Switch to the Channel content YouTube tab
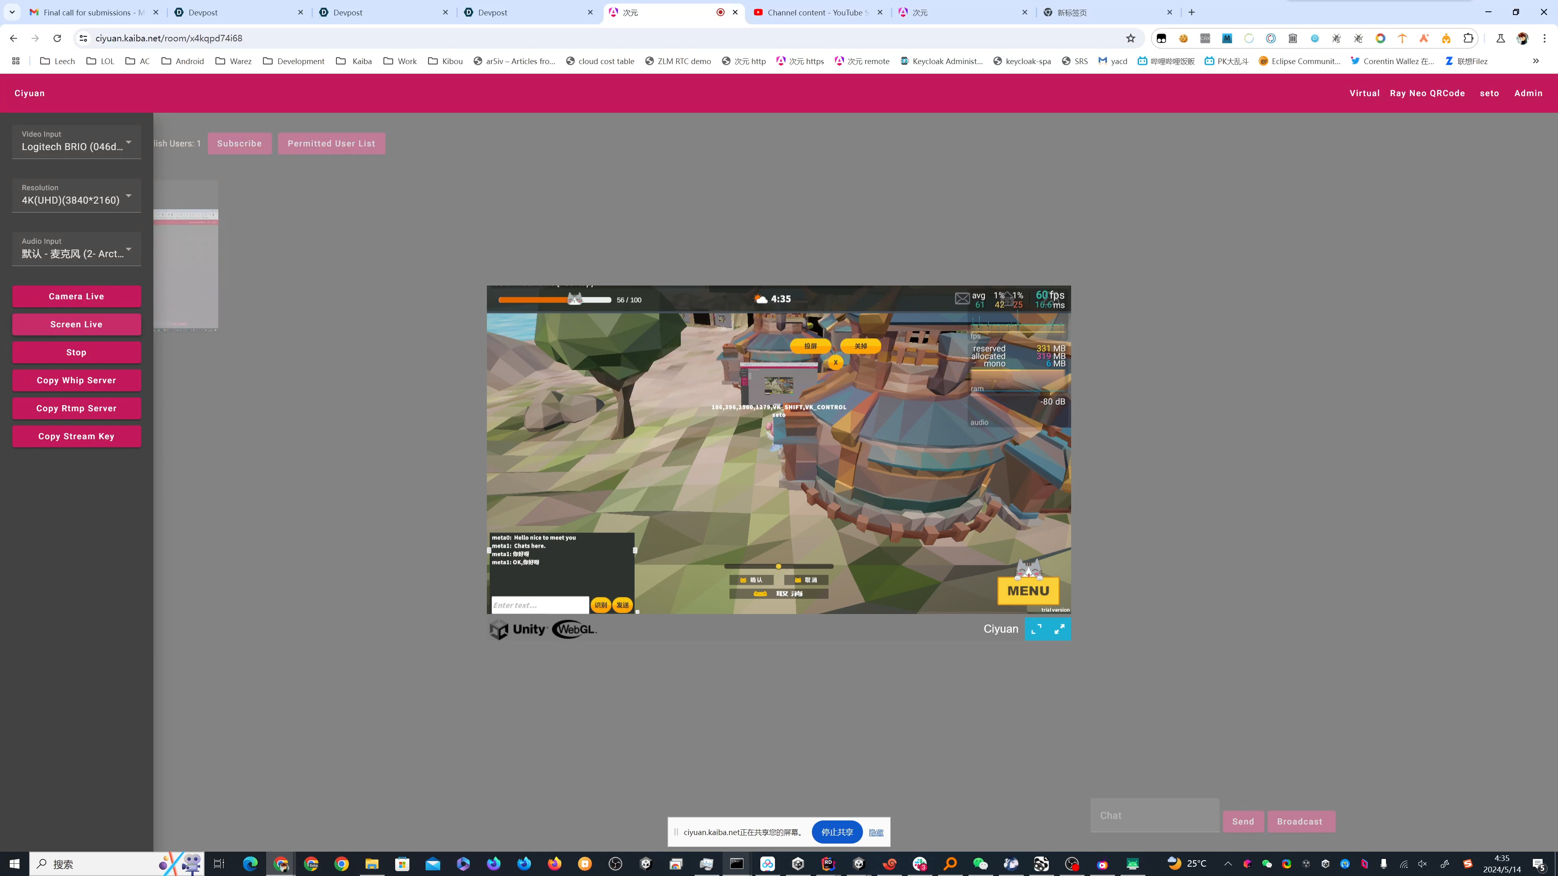This screenshot has width=1558, height=876. (816, 12)
